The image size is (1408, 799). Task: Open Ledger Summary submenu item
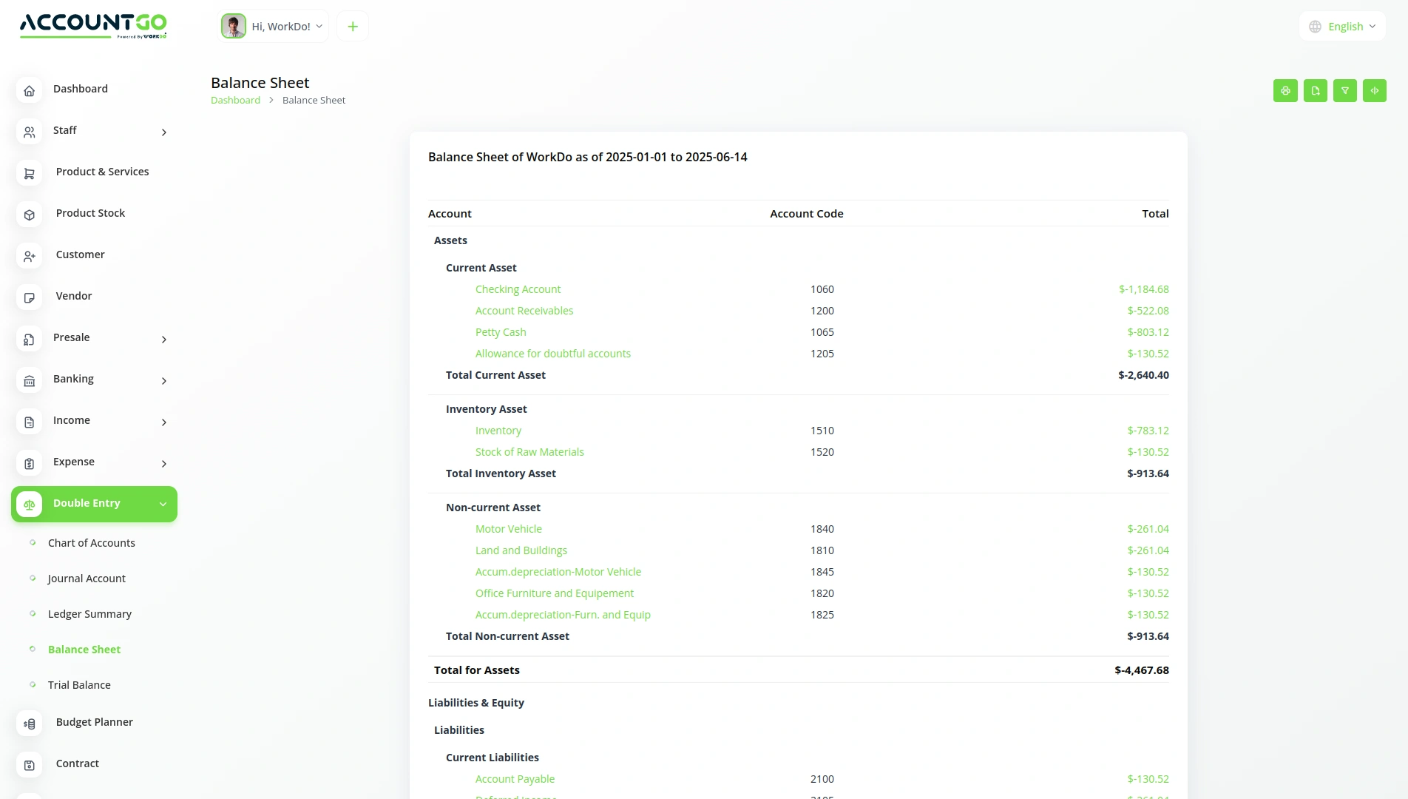89,614
